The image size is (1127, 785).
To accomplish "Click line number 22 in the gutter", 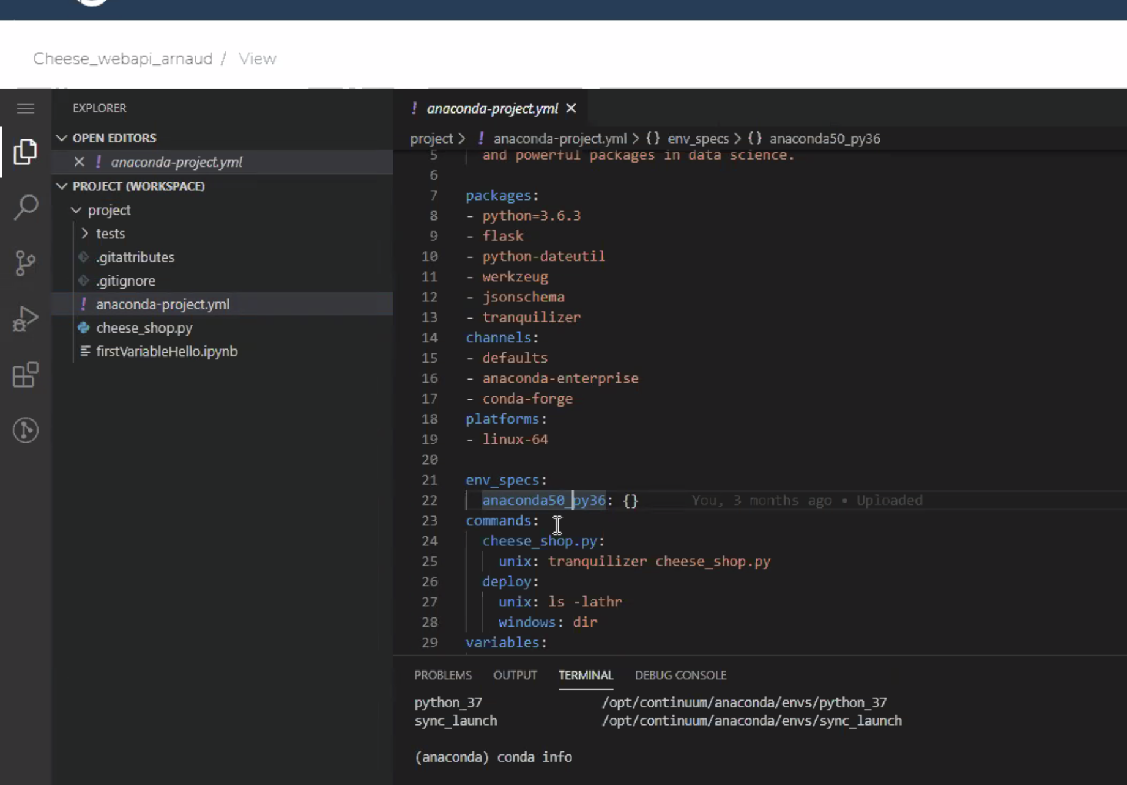I will [x=430, y=500].
